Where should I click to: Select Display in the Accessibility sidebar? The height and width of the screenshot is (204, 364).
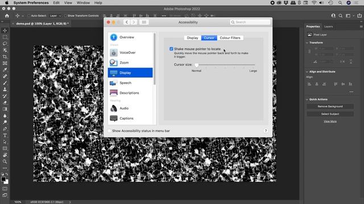pos(130,73)
